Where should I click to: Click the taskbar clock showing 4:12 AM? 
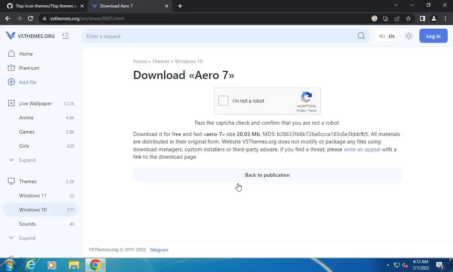420,265
